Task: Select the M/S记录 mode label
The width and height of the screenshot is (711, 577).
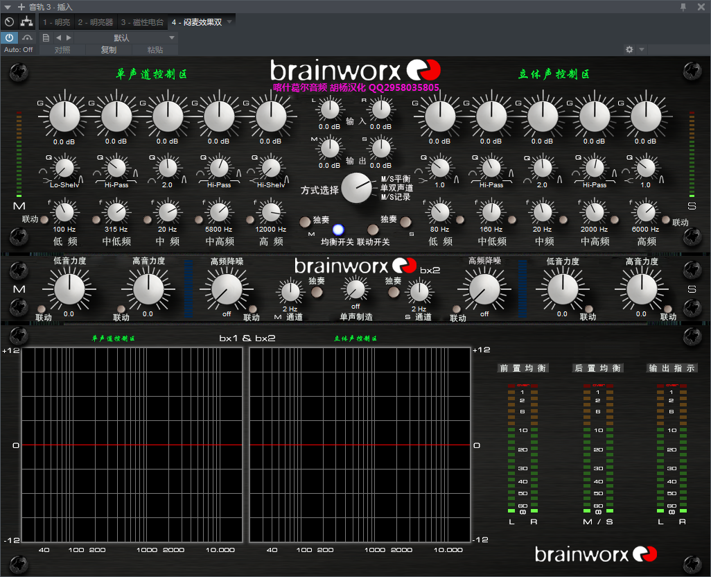Action: [x=396, y=197]
